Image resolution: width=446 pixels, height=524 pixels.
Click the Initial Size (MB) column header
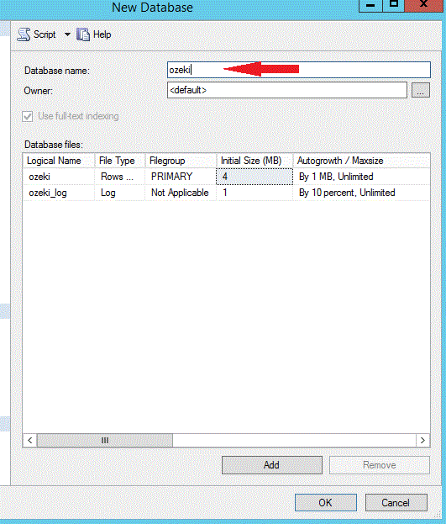[x=254, y=161]
